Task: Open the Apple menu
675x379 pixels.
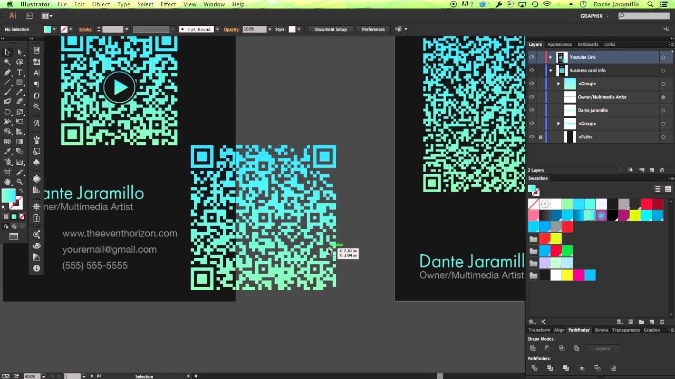Action: click(x=9, y=4)
